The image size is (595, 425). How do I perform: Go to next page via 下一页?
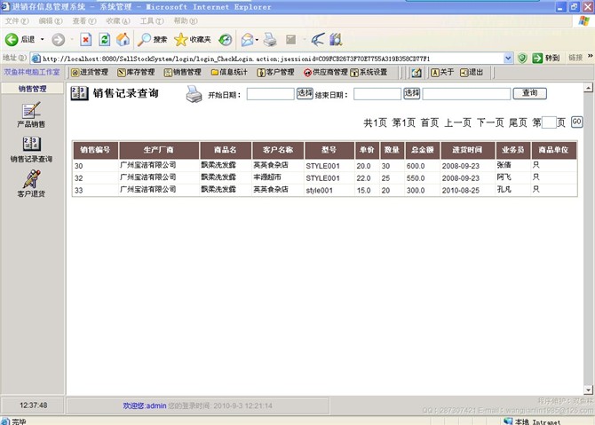coord(489,122)
